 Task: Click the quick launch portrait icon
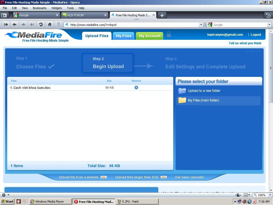click(19, 202)
